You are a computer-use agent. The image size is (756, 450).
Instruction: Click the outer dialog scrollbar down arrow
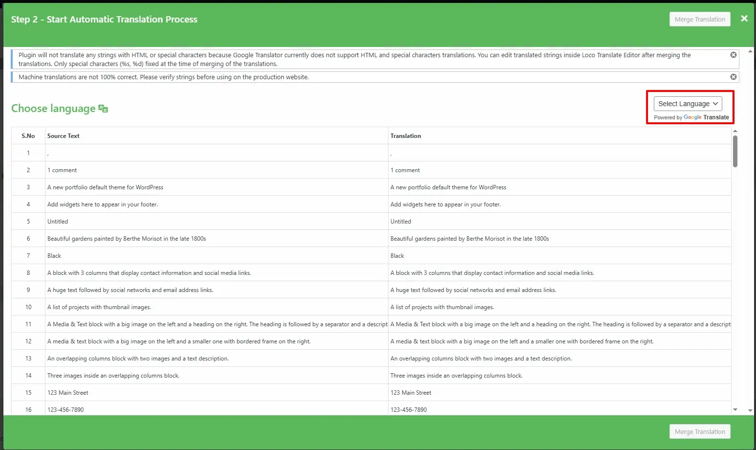pos(750,410)
